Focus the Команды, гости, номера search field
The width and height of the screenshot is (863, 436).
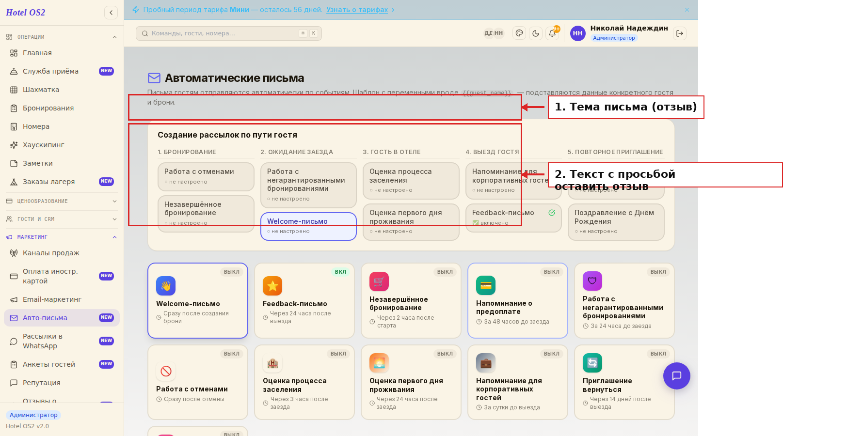229,33
